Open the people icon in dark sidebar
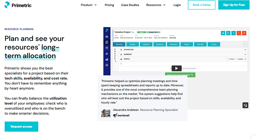The height and width of the screenshot is (139, 256). 107,36
